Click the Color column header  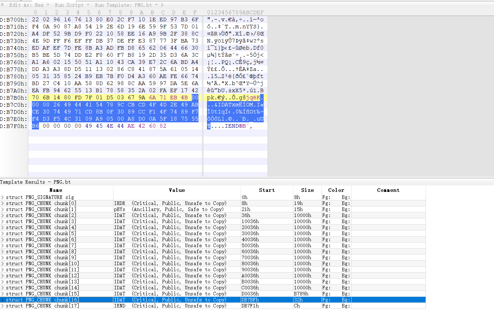point(336,190)
